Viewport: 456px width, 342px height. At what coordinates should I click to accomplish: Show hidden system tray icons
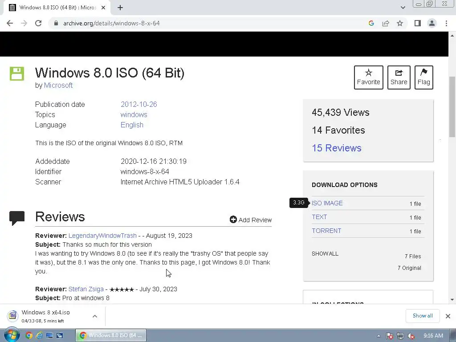click(379, 336)
